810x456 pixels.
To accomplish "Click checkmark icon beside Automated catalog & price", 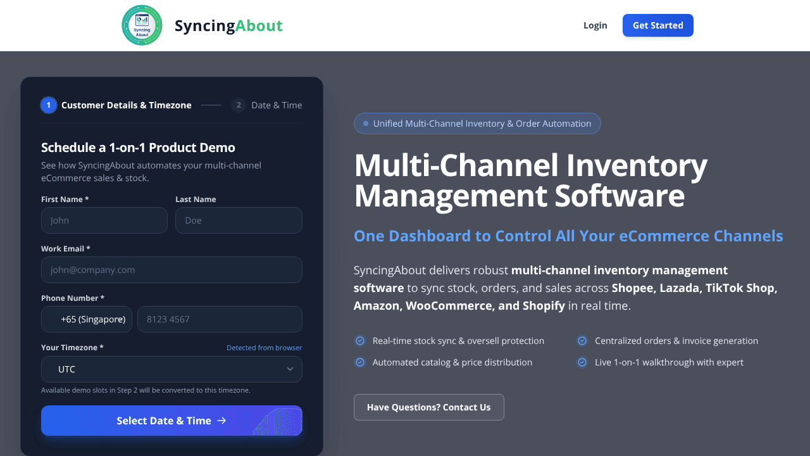I will pyautogui.click(x=360, y=362).
